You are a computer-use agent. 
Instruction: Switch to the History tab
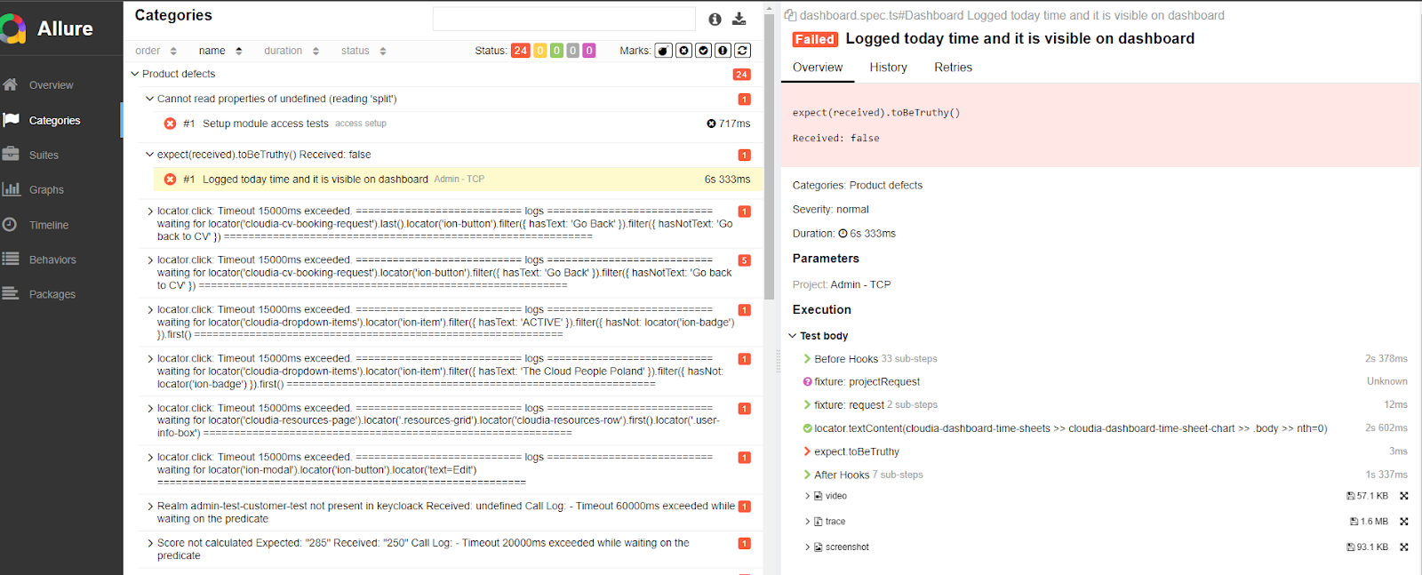click(888, 68)
